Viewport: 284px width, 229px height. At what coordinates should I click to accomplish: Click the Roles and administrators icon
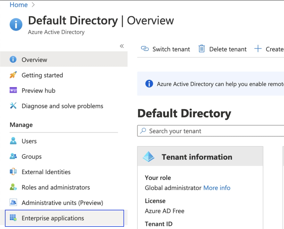(13, 187)
